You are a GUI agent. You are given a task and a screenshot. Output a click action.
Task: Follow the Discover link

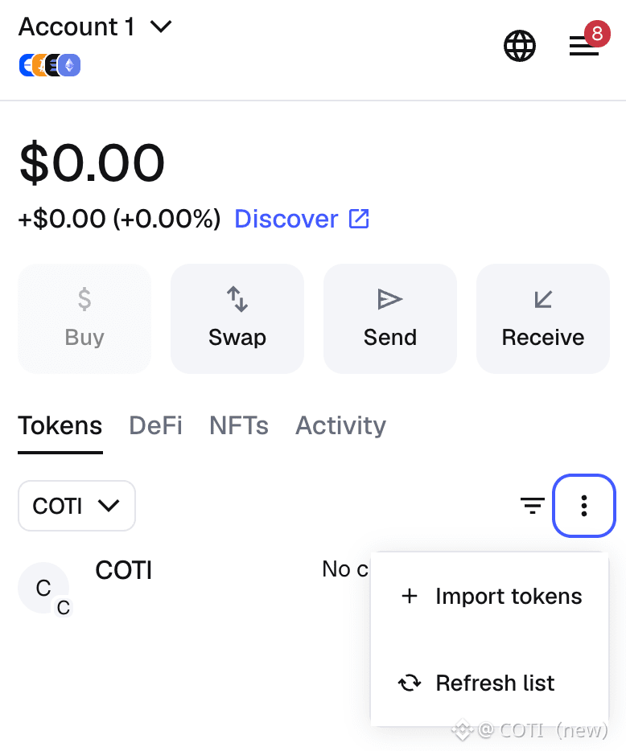(286, 219)
